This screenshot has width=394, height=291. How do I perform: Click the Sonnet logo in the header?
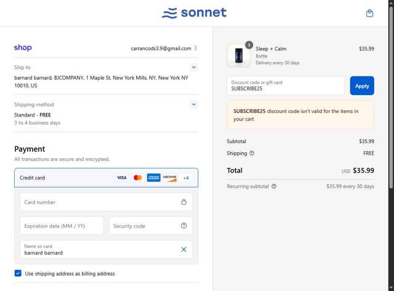(195, 13)
